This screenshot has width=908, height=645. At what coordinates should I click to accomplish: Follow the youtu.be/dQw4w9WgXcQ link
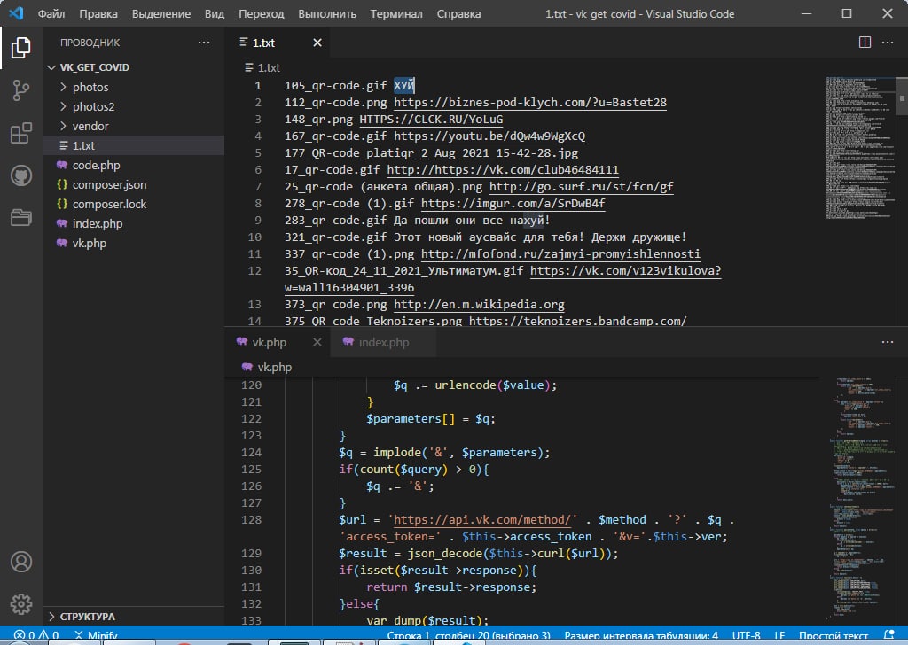click(x=489, y=136)
